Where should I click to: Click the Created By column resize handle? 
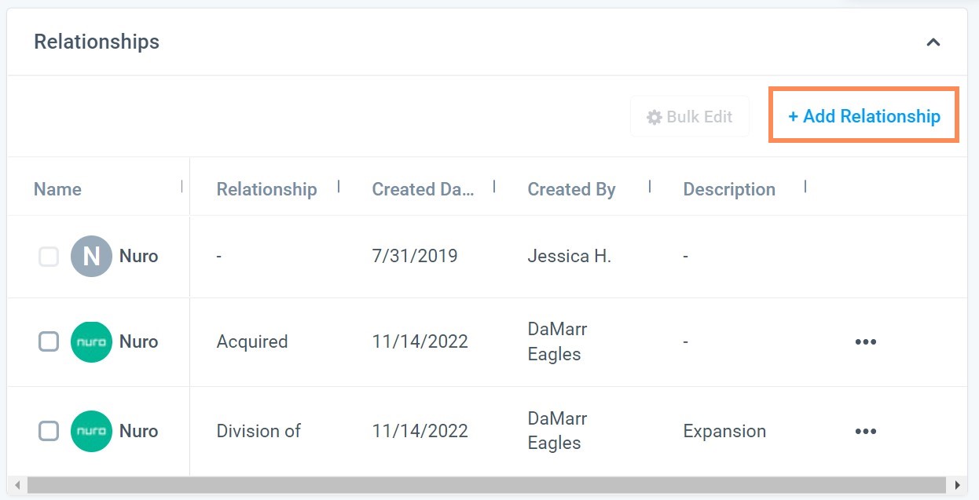[x=650, y=187]
